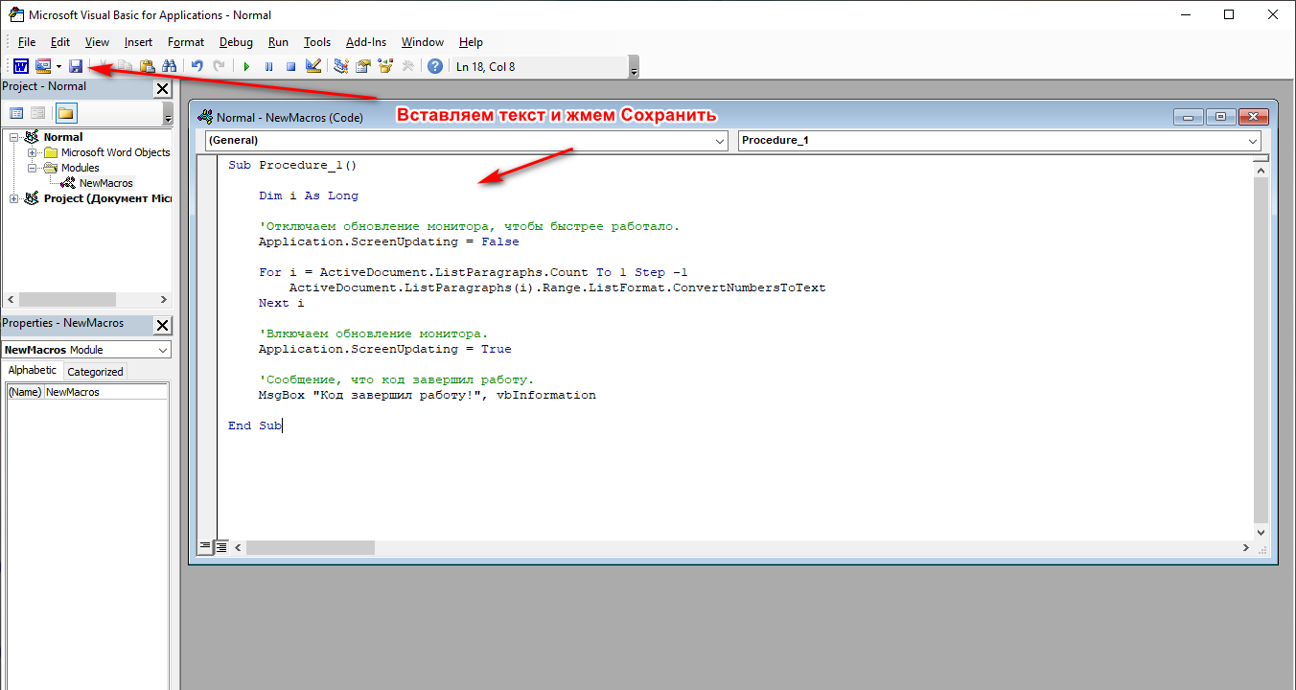Open Project panel toolbar options arrow
The image size is (1296, 690).
tap(169, 114)
